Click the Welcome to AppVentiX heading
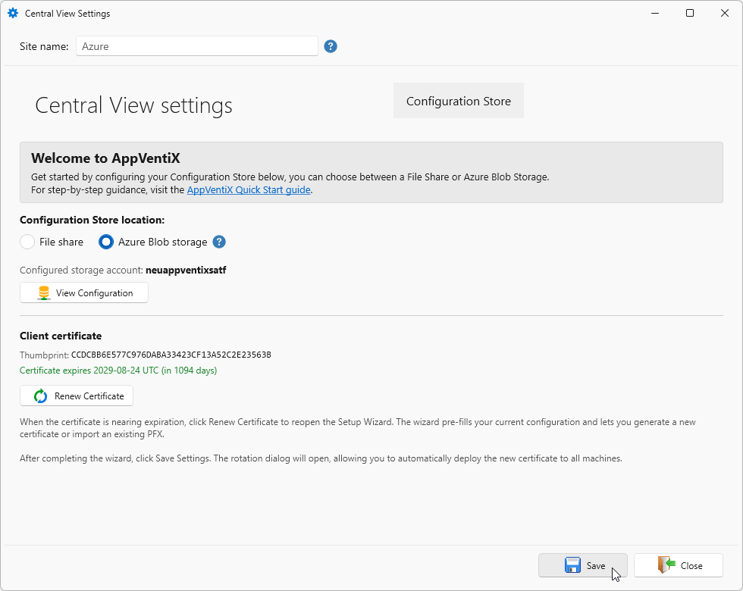The image size is (743, 591). tap(105, 158)
